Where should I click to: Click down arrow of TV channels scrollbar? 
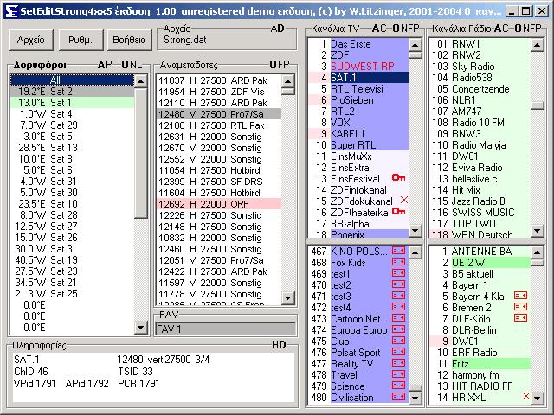point(415,231)
